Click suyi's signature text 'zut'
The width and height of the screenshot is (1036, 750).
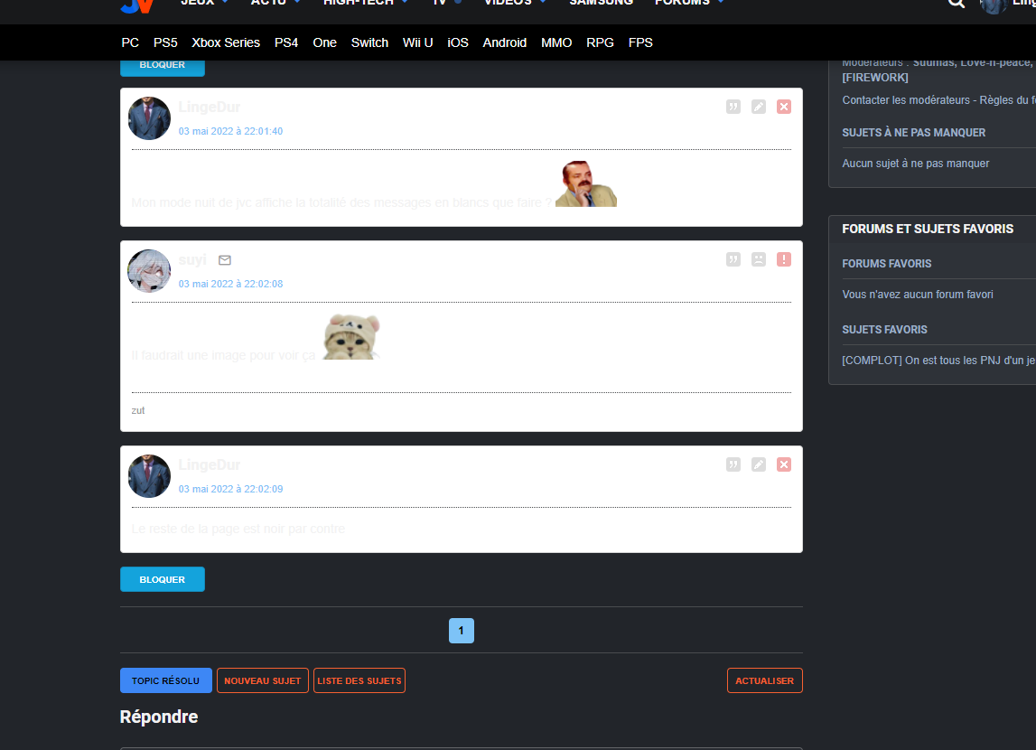138,410
